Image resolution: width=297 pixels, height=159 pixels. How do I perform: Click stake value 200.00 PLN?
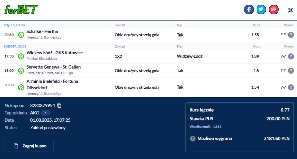point(278,119)
